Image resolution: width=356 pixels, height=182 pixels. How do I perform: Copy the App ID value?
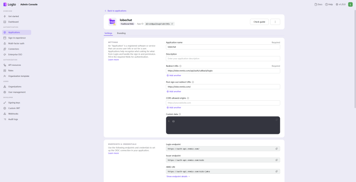[x=172, y=24]
